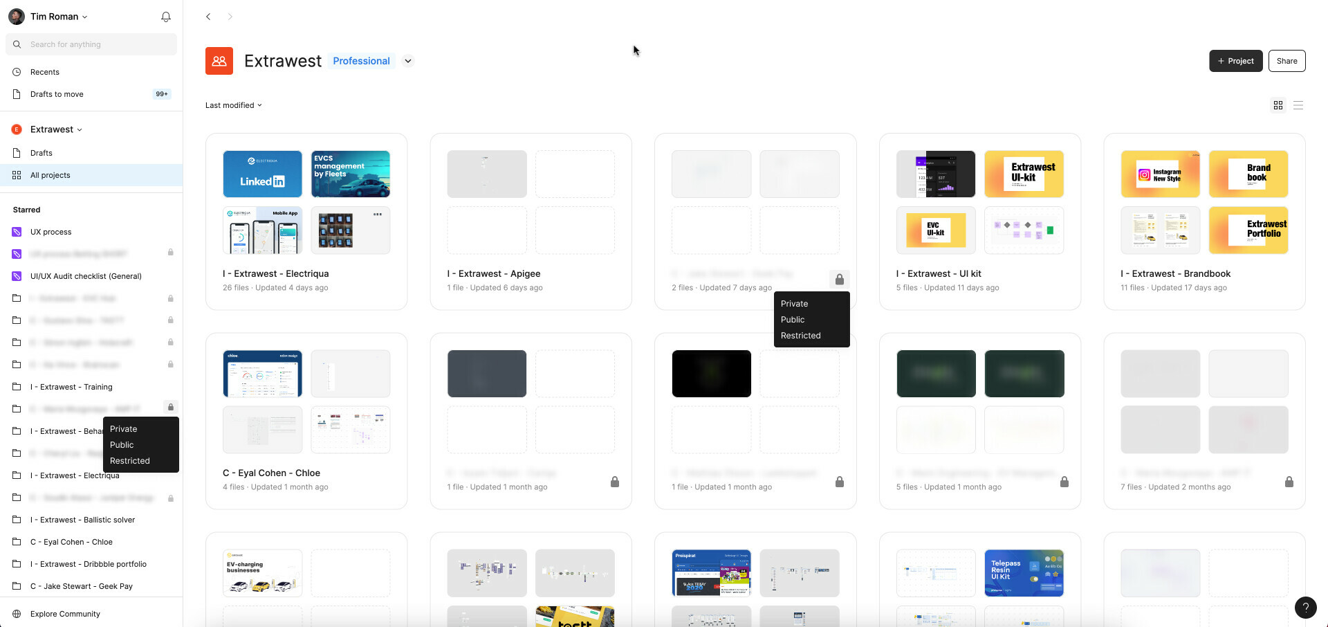Switch to list view
The height and width of the screenshot is (627, 1328).
[1298, 105]
